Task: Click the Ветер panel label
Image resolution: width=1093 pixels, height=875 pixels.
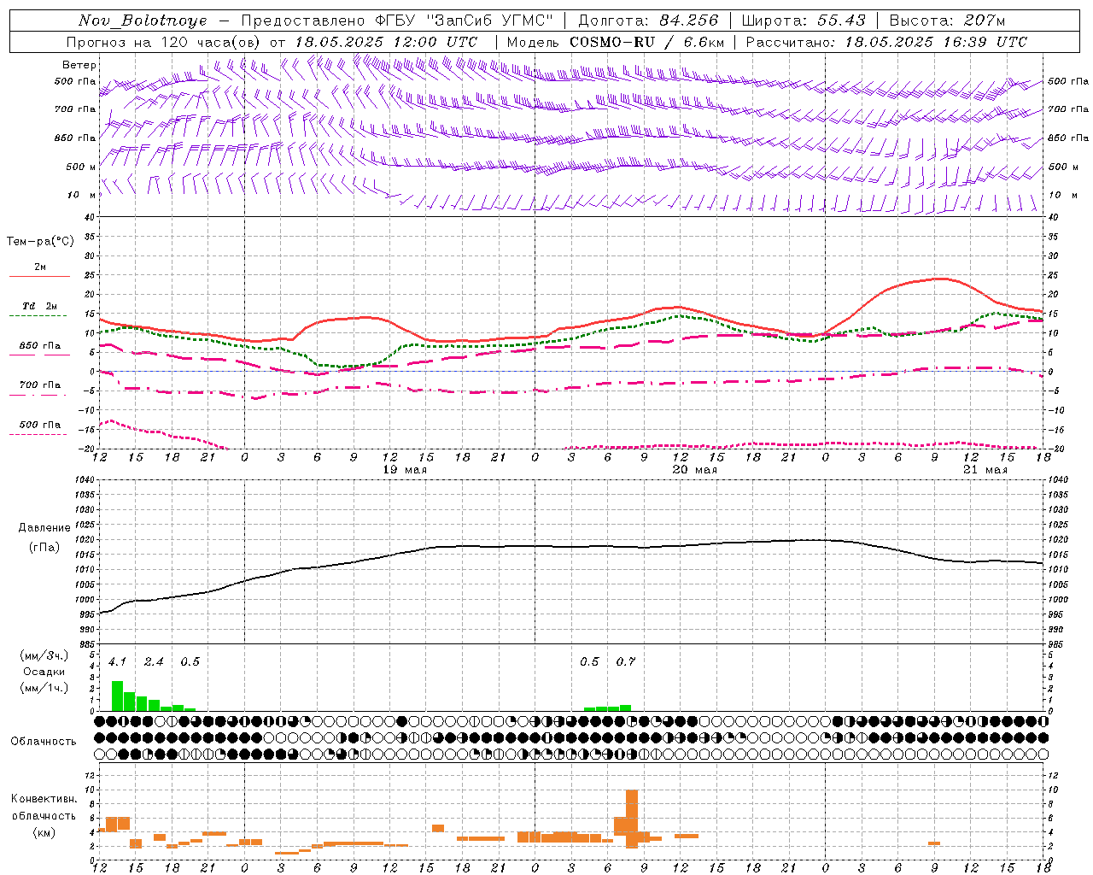Action: coord(79,65)
